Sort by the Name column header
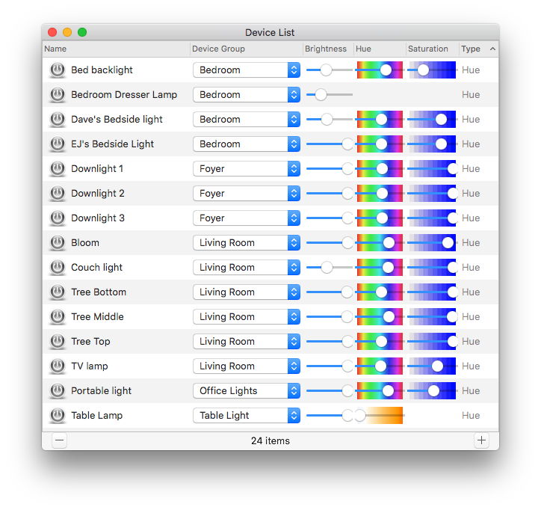This screenshot has width=541, height=510. (116, 49)
